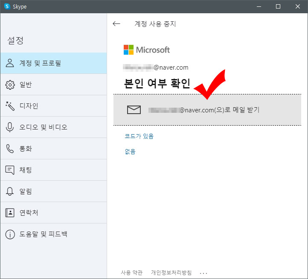
Task: Click the bell icon for 알림
Action: click(10, 191)
